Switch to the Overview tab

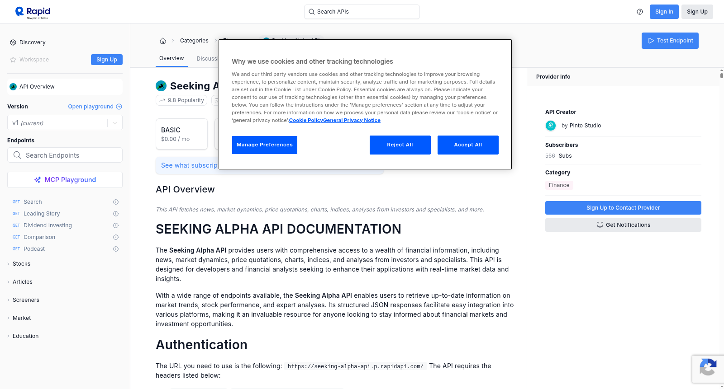(x=171, y=58)
